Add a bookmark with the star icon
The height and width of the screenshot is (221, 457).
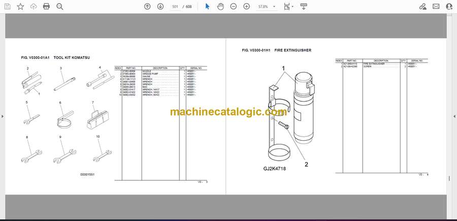pos(20,7)
